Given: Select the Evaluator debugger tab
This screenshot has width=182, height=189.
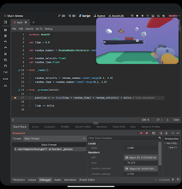Looking at the screenshot, I should (x=50, y=127).
